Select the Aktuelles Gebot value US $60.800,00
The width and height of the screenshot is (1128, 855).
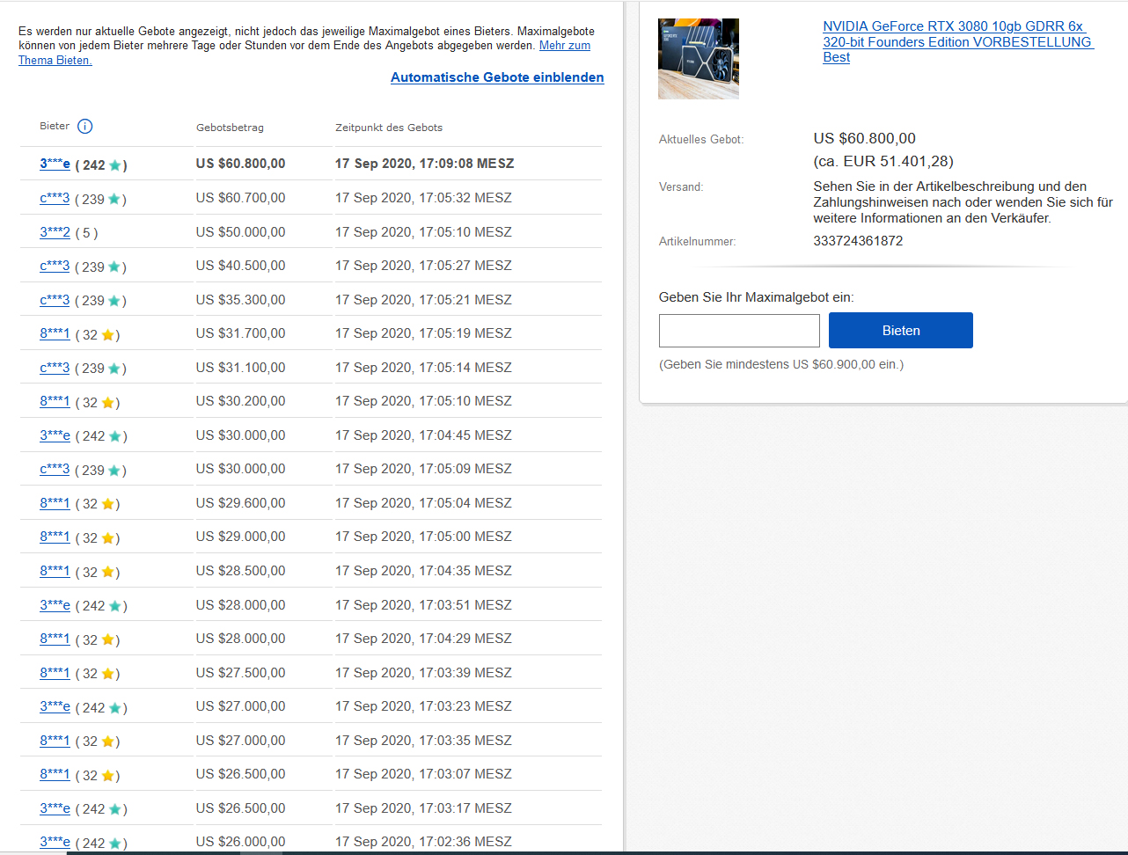(x=864, y=138)
